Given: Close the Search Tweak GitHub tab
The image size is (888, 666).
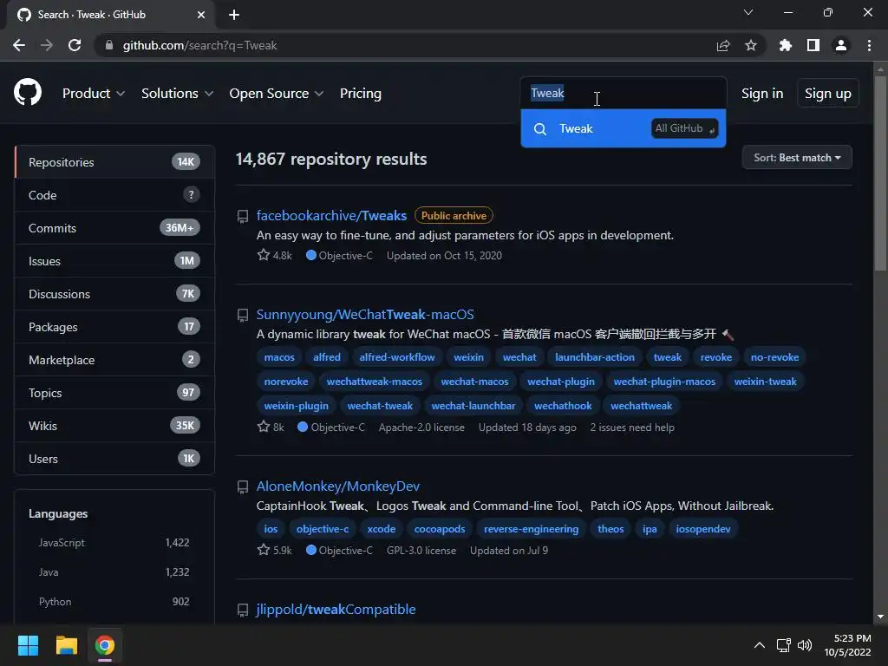Looking at the screenshot, I should pyautogui.click(x=201, y=15).
